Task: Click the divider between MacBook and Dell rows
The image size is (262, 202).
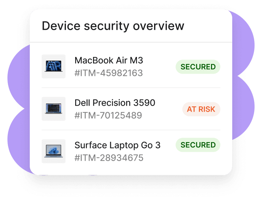Action: [x=131, y=88]
